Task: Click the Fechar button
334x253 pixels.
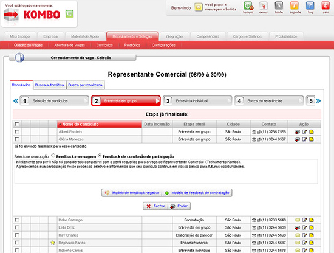Action: [x=156, y=206]
